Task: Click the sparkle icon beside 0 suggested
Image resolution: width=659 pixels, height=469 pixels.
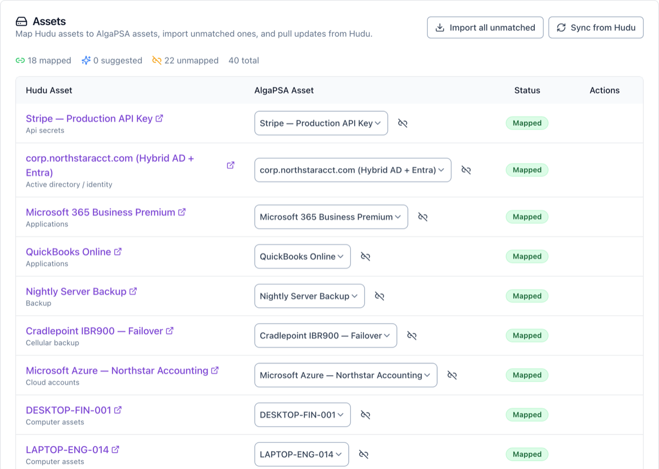Action: tap(86, 60)
